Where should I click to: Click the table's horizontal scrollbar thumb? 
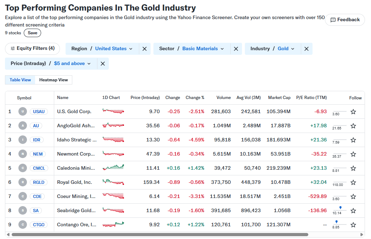(160, 235)
